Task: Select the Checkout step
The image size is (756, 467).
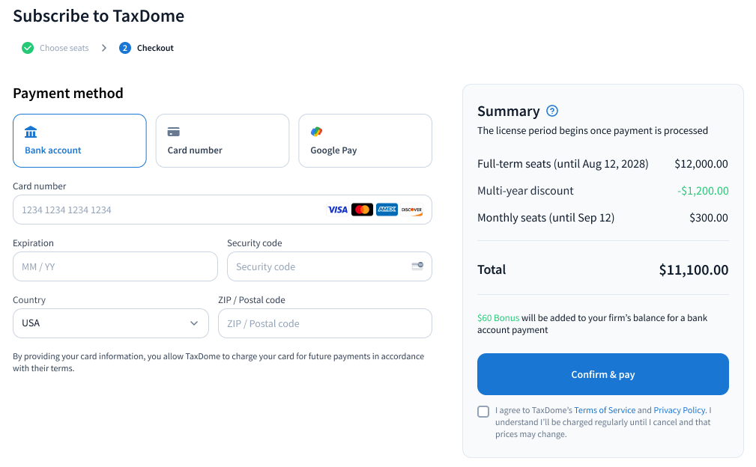Action: [x=154, y=48]
